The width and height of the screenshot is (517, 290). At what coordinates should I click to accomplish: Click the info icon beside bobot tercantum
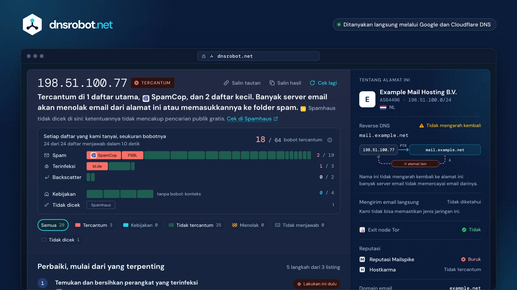point(330,140)
